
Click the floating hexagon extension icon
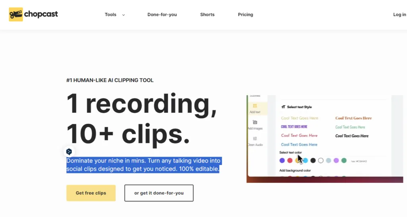tap(69, 152)
